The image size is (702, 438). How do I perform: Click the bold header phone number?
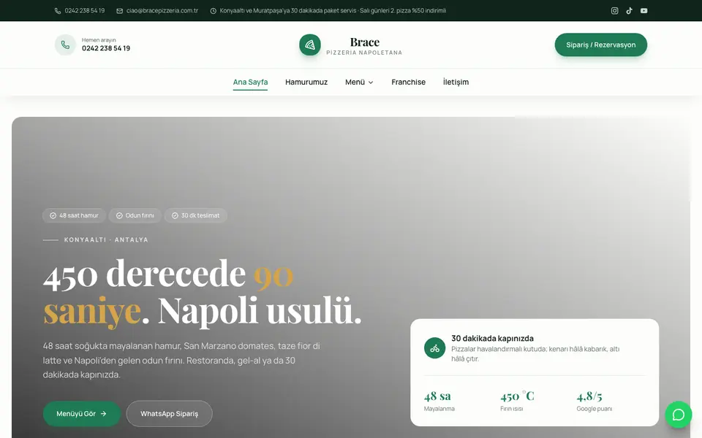(106, 48)
